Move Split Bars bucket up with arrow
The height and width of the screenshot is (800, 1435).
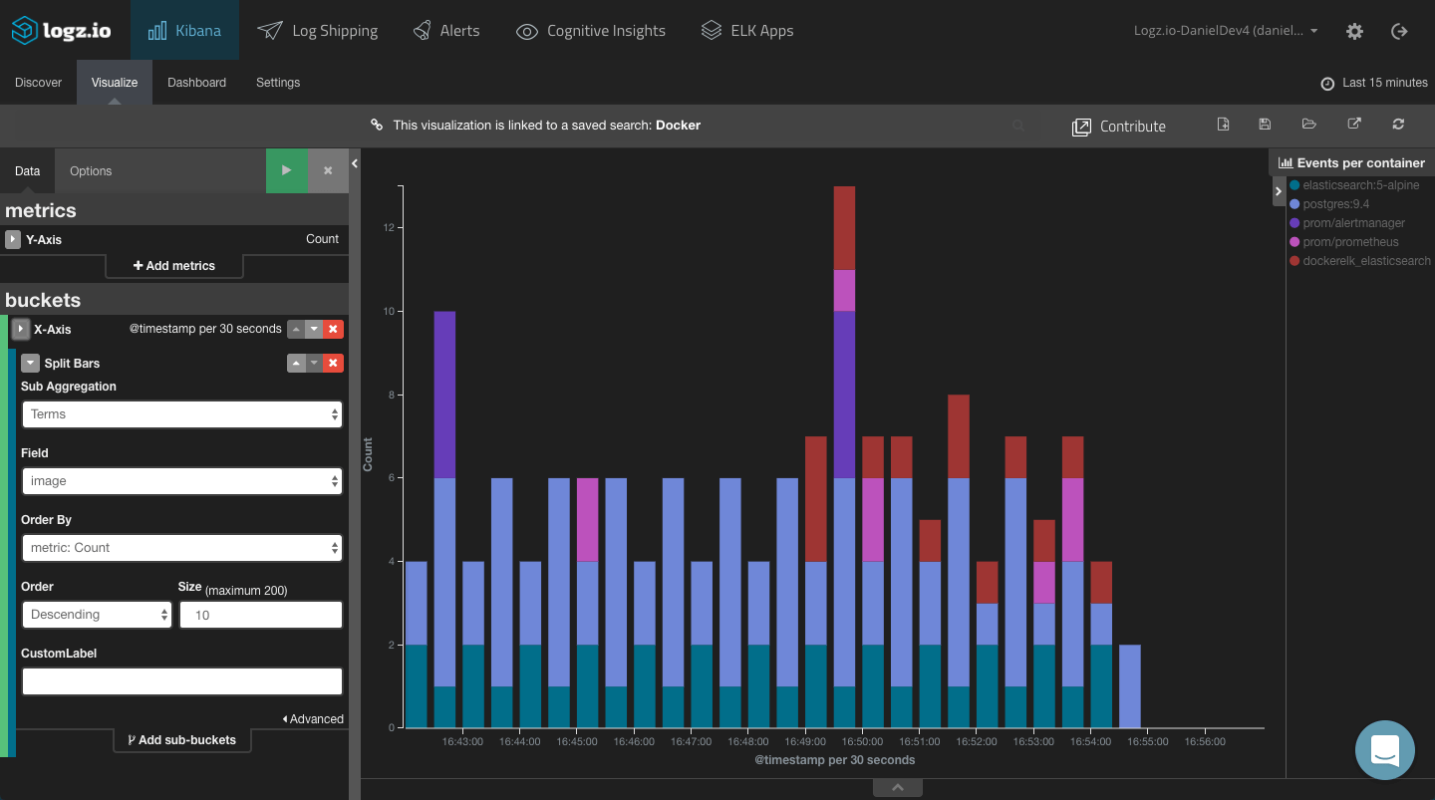click(x=296, y=364)
